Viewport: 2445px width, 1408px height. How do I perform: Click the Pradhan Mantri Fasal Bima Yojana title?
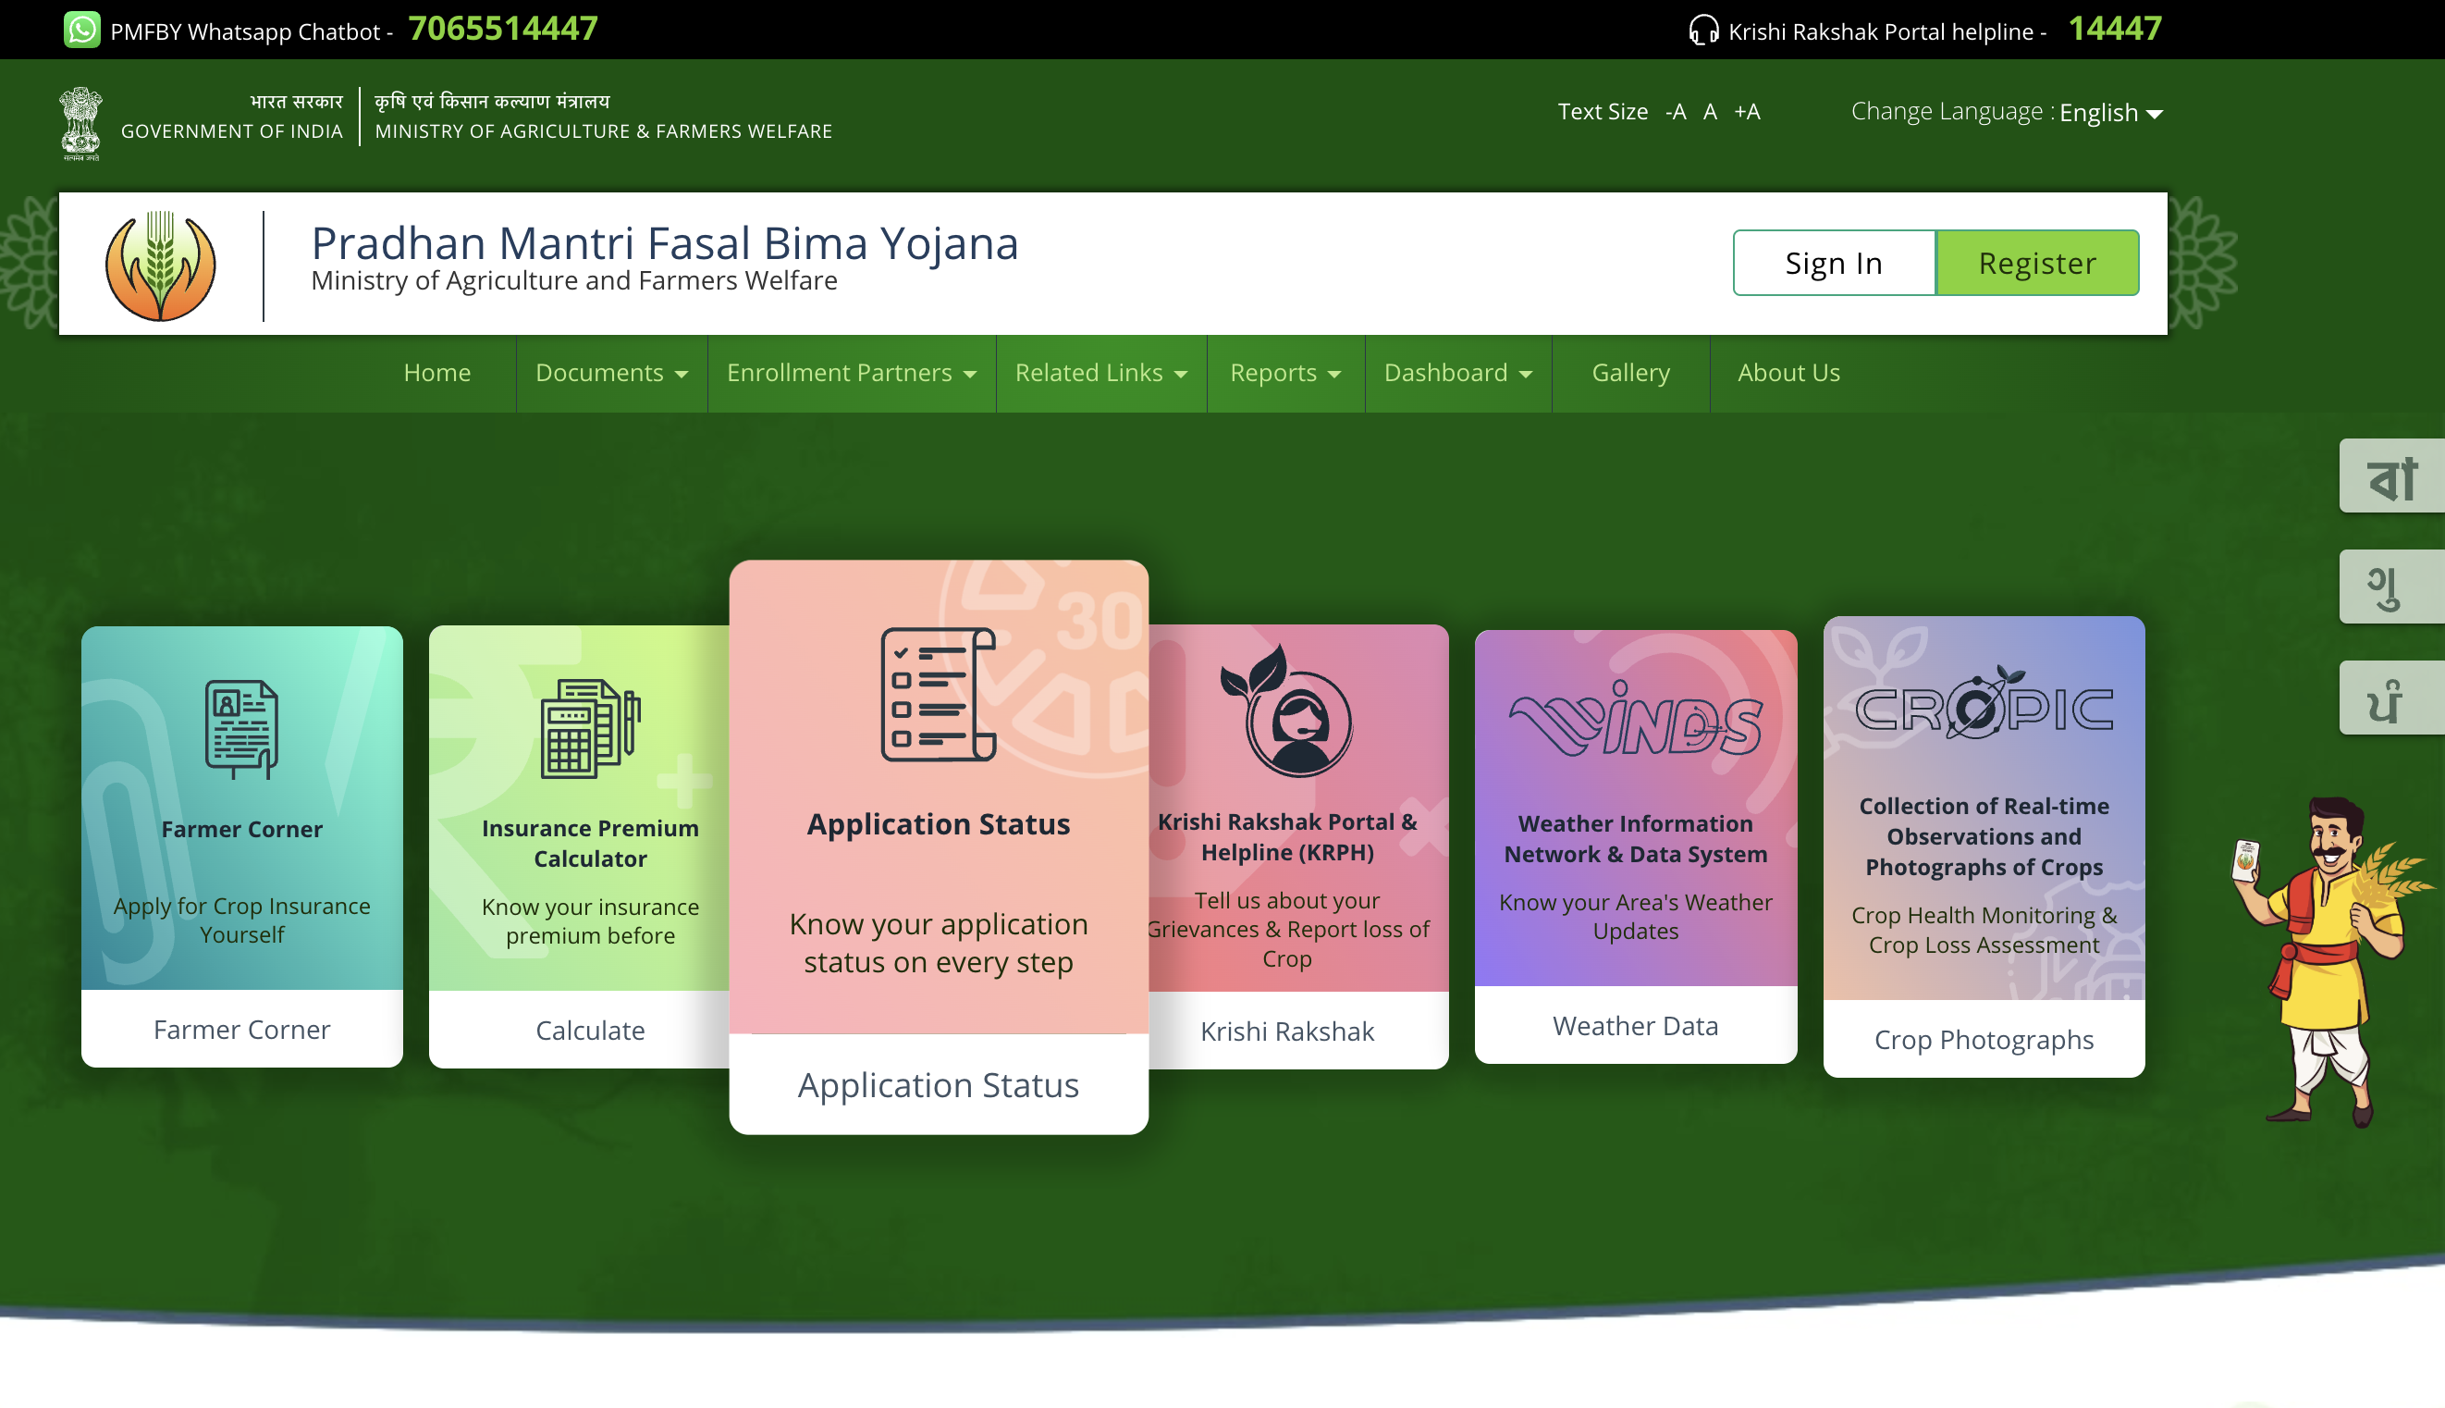coord(665,242)
